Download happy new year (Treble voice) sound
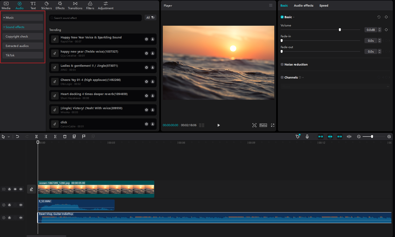Image resolution: width=395 pixels, height=237 pixels. 152,53
